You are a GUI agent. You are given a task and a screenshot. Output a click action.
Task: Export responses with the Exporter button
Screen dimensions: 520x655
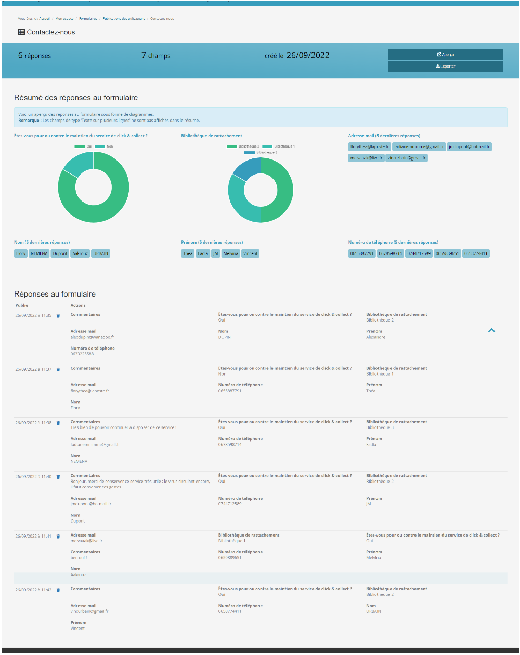pyautogui.click(x=446, y=66)
